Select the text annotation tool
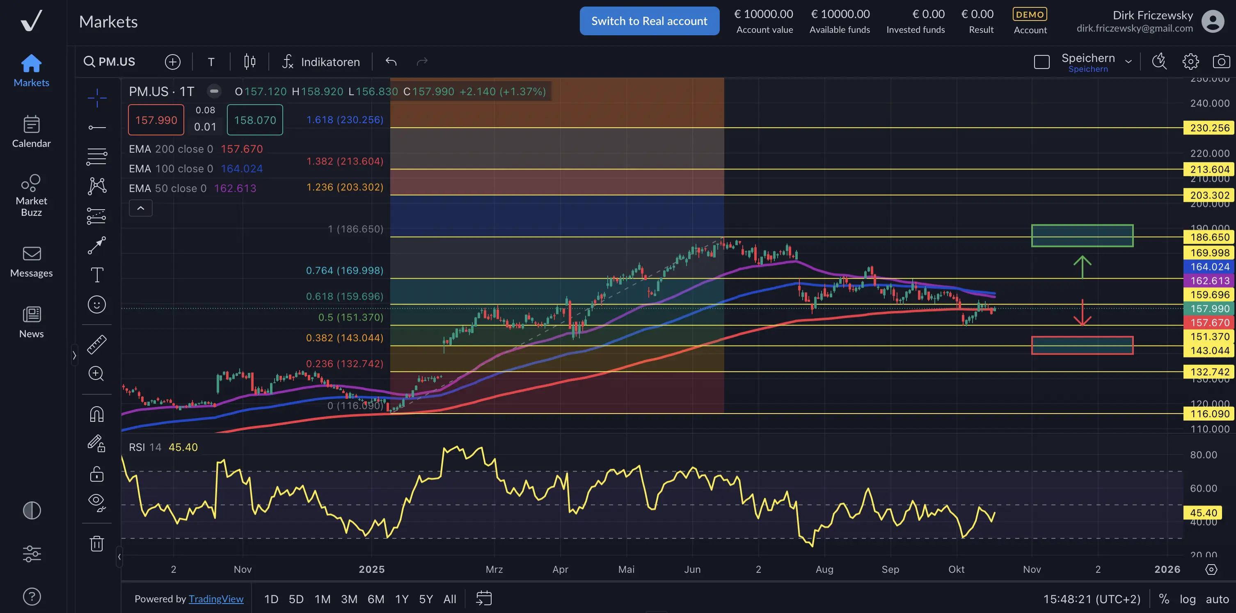 point(96,275)
